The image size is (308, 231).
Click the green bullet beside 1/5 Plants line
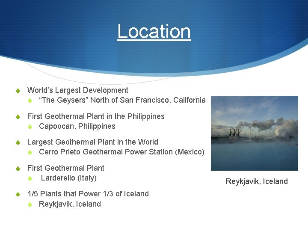click(x=18, y=194)
